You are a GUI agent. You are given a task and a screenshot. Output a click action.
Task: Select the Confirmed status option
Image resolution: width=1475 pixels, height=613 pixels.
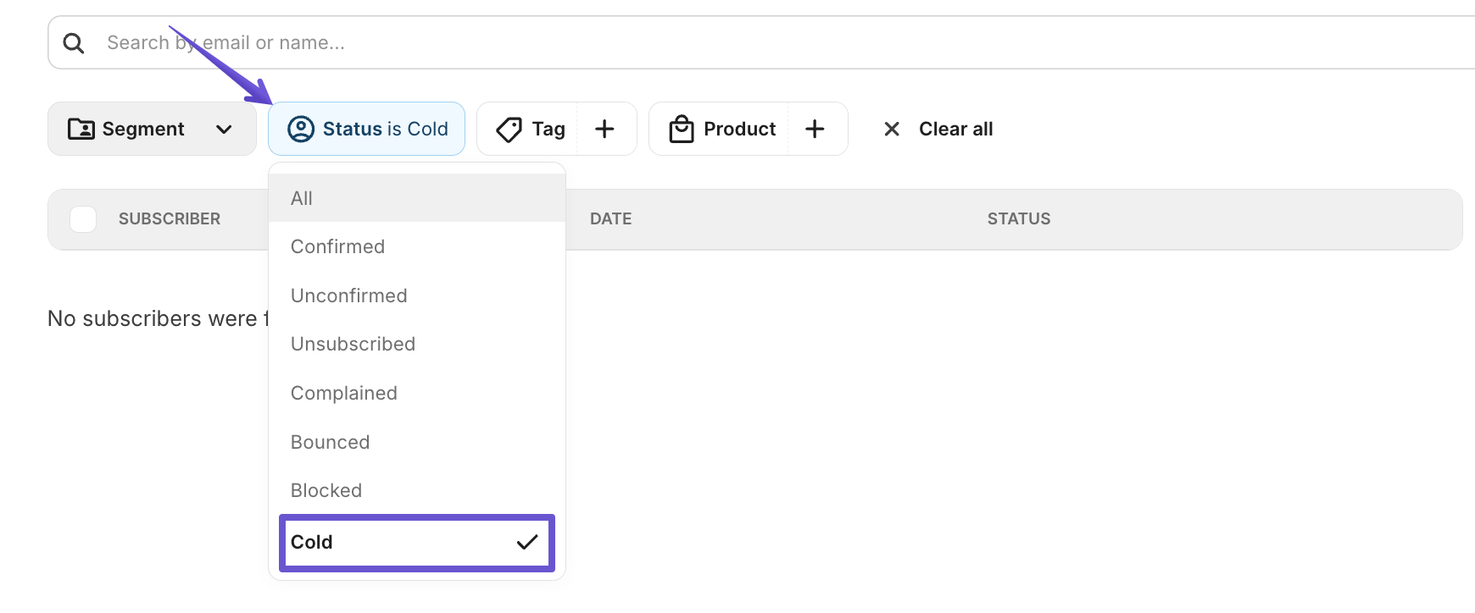click(x=417, y=246)
